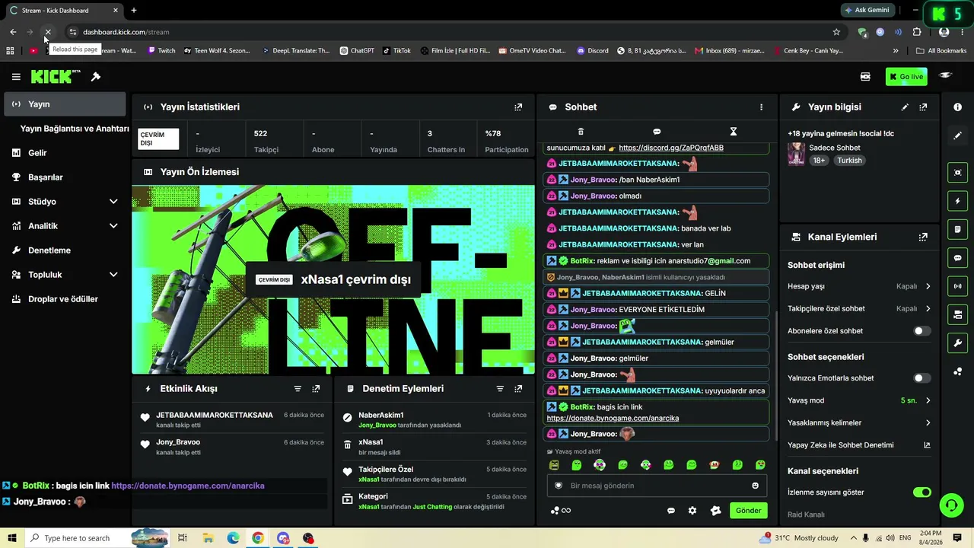Image resolution: width=974 pixels, height=548 pixels.
Task: Turn off İzlenme sayısını göster switch
Action: point(921,492)
